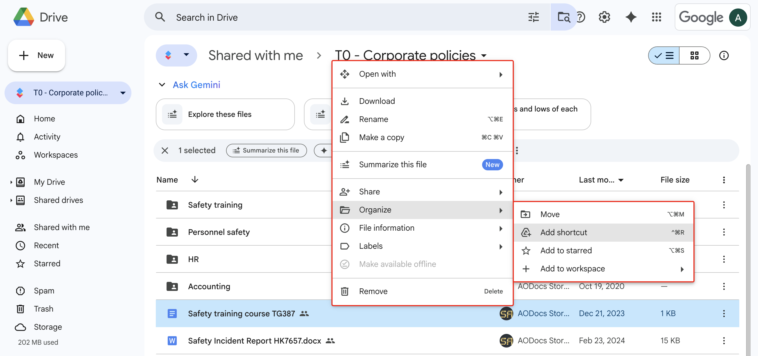The width and height of the screenshot is (758, 356).
Task: Open Storage in sidebar
Action: click(48, 327)
